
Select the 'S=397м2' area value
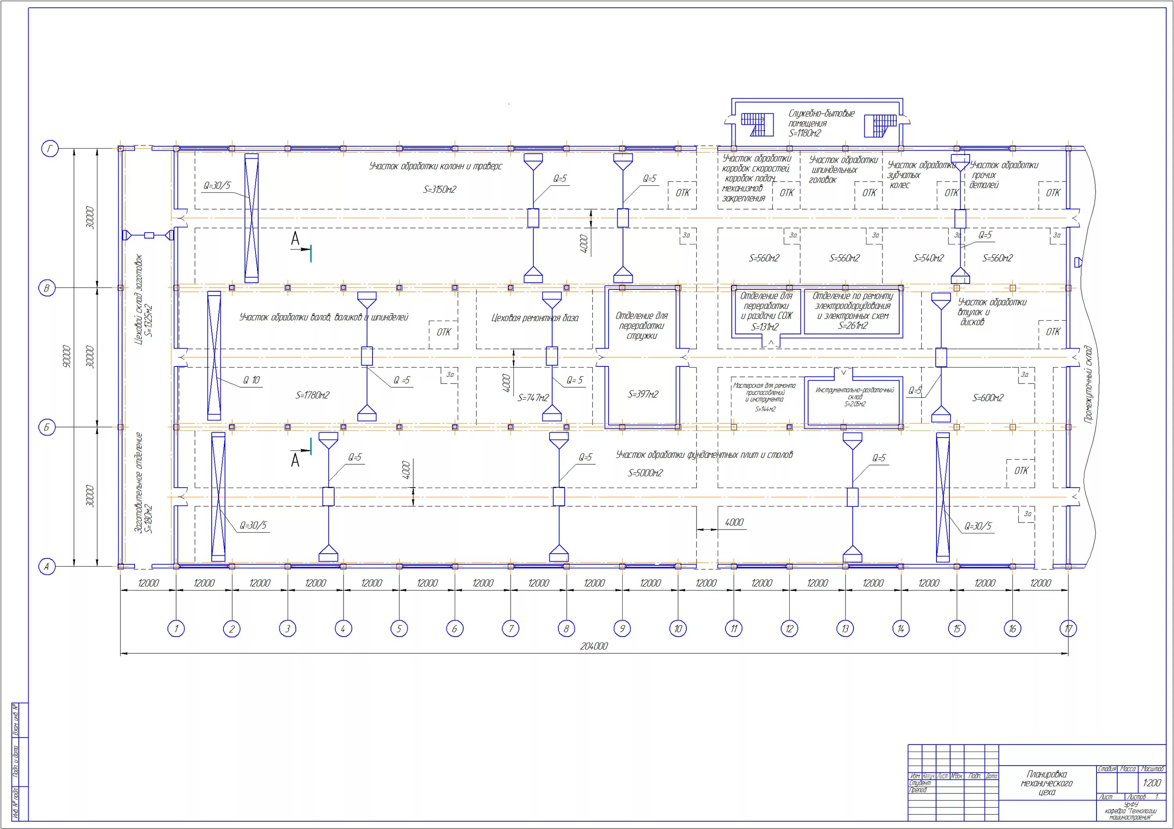click(643, 394)
